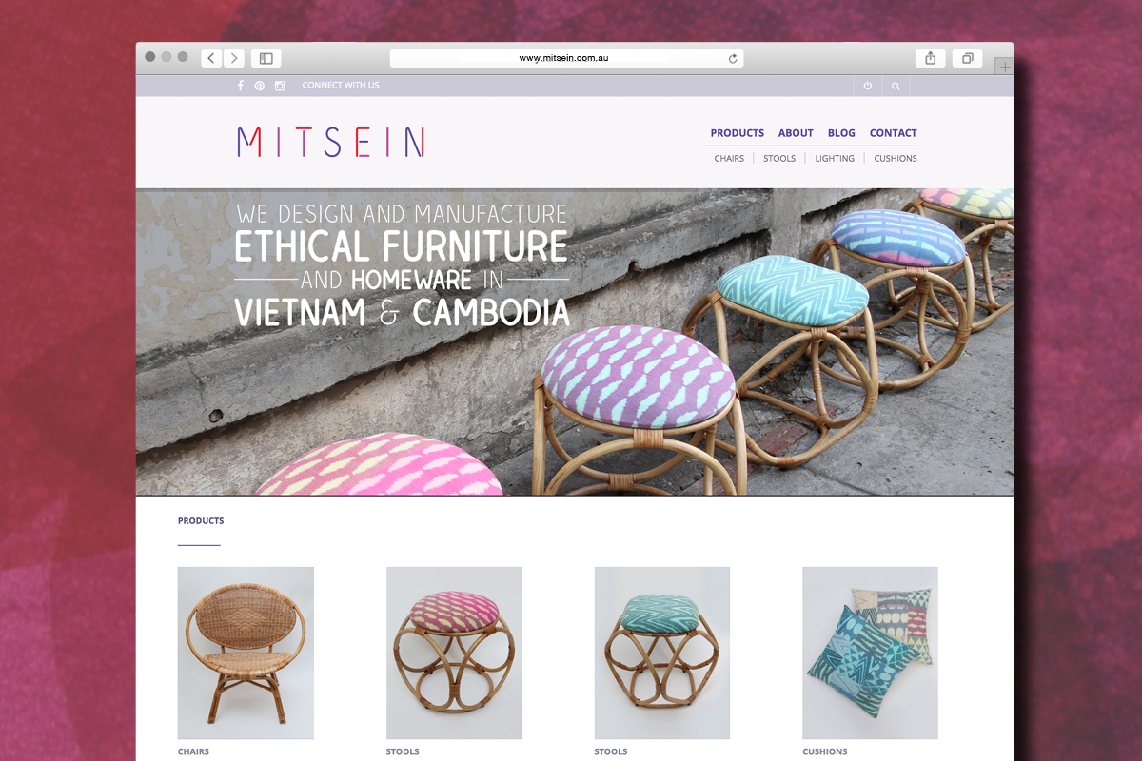1142x761 pixels.
Task: Add a new tab with plus button
Action: click(1005, 67)
